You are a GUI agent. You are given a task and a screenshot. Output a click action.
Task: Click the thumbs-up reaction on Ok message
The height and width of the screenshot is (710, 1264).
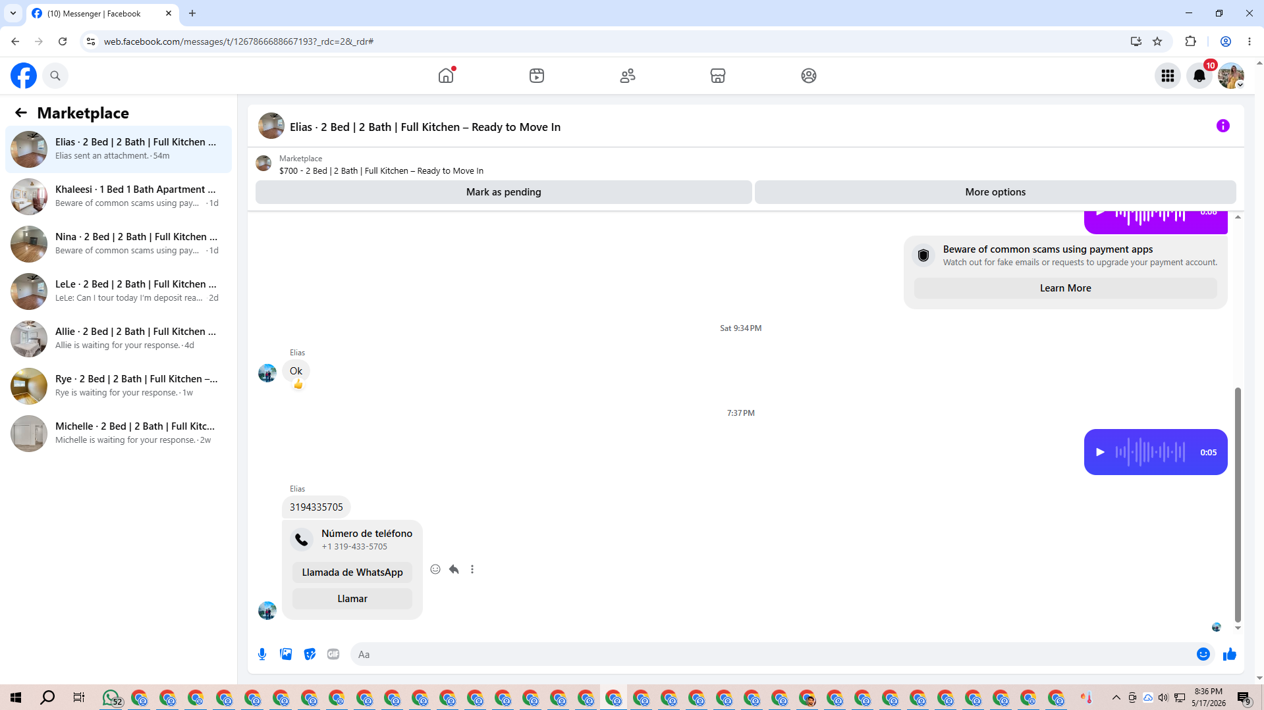point(298,384)
